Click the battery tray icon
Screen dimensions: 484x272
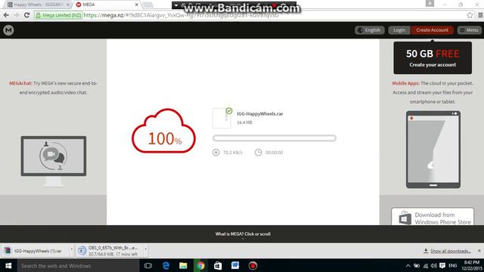coord(417,265)
